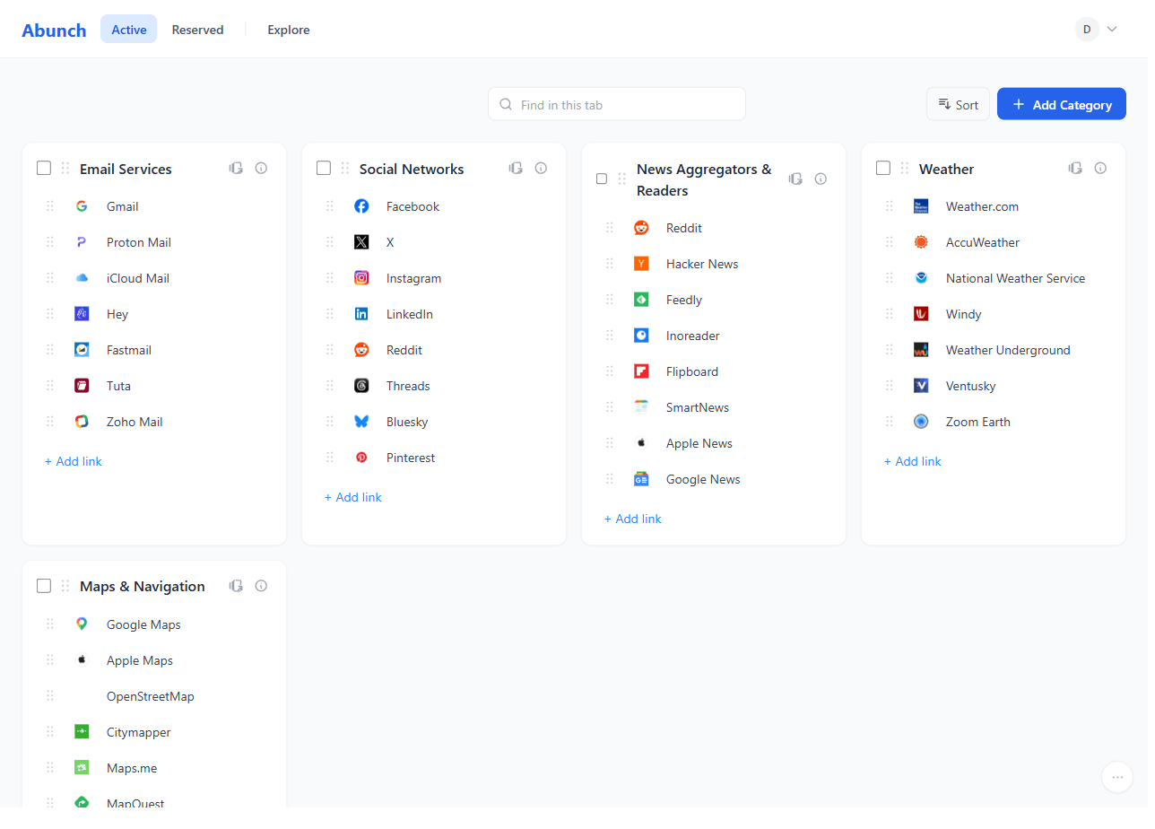Click Add link under News Aggregators
Image resolution: width=1155 pixels, height=829 pixels.
tap(633, 519)
